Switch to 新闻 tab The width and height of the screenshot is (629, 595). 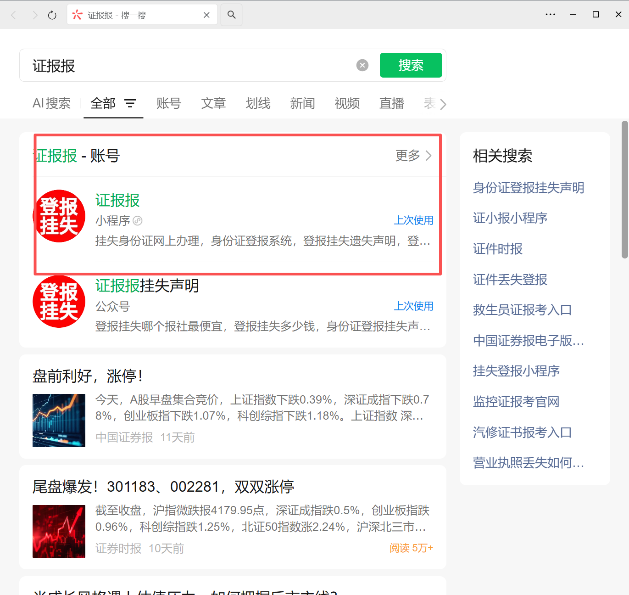pos(302,103)
